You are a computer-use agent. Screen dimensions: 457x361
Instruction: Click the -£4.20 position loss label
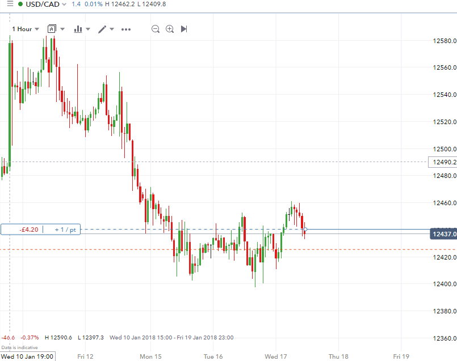29,230
